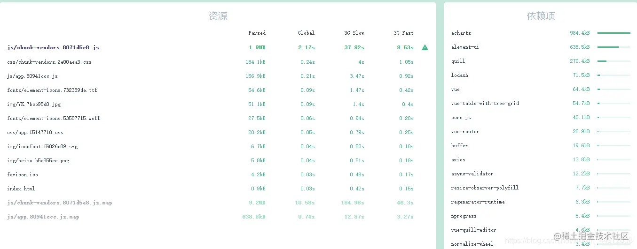Click the 依赖项 panel heading
The image size is (637, 249).
pyautogui.click(x=541, y=16)
